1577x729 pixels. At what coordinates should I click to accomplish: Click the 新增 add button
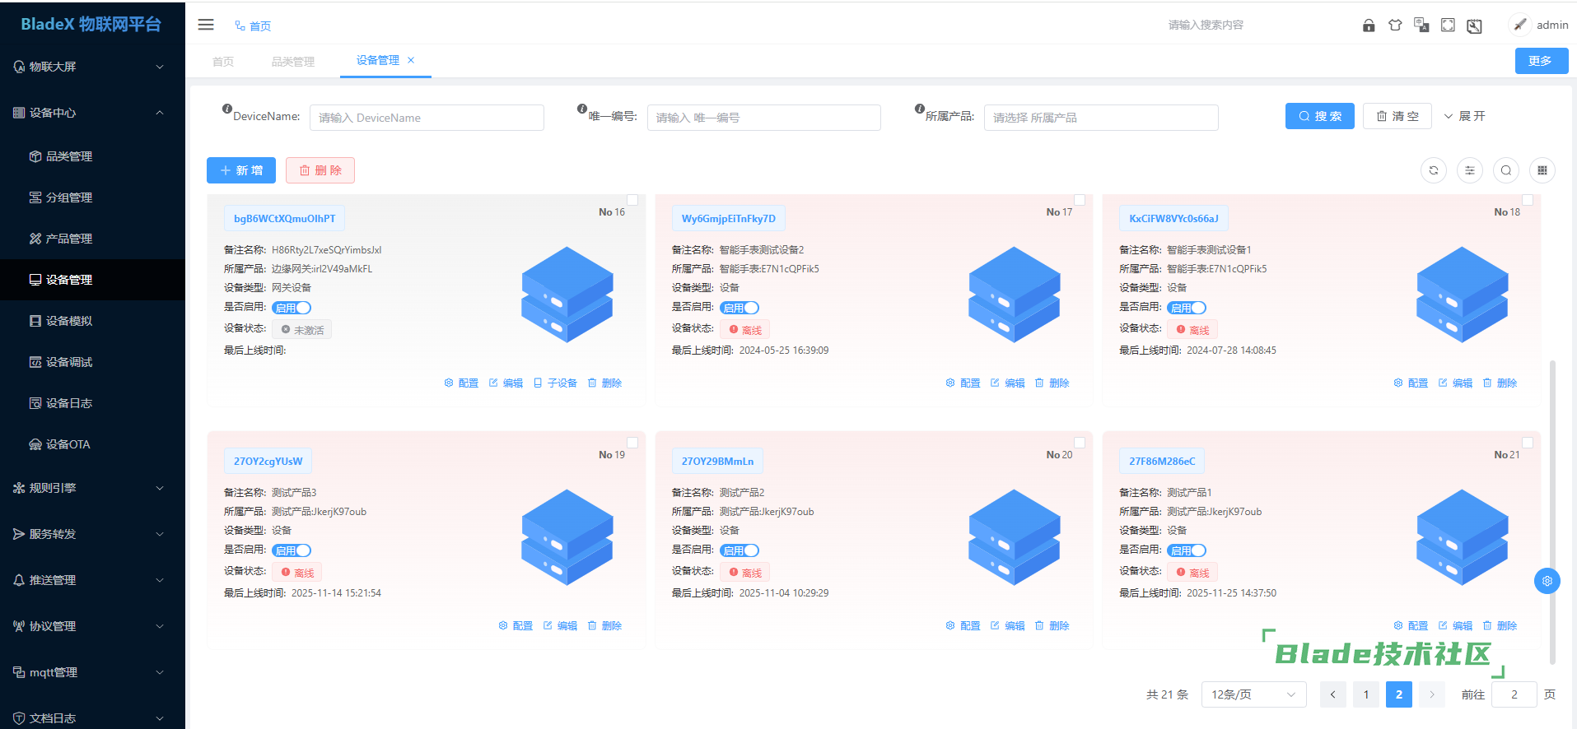[241, 170]
